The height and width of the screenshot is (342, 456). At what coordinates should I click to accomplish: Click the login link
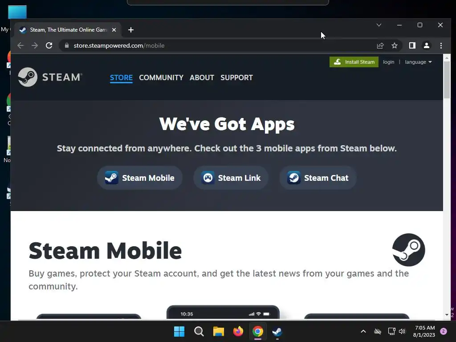coord(388,62)
